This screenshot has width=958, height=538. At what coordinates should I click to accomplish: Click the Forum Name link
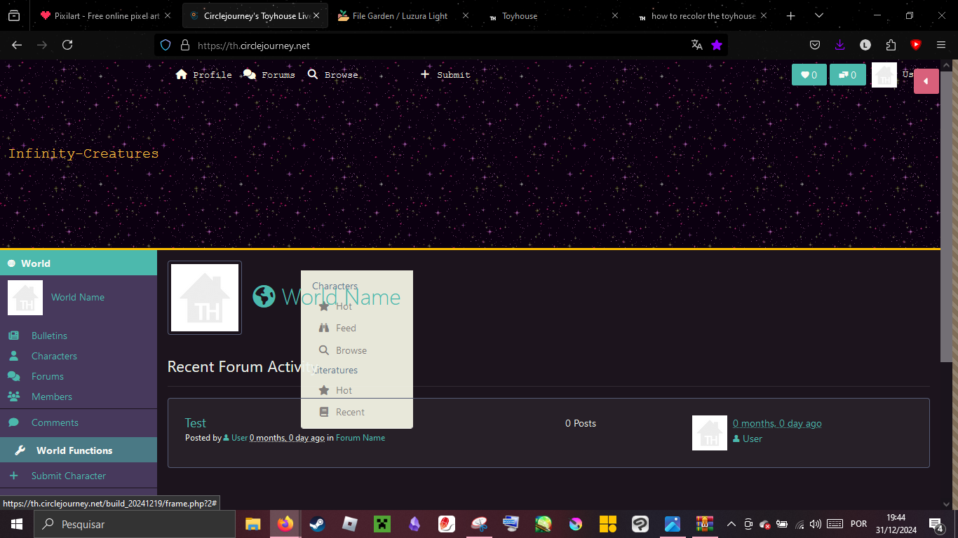point(360,438)
